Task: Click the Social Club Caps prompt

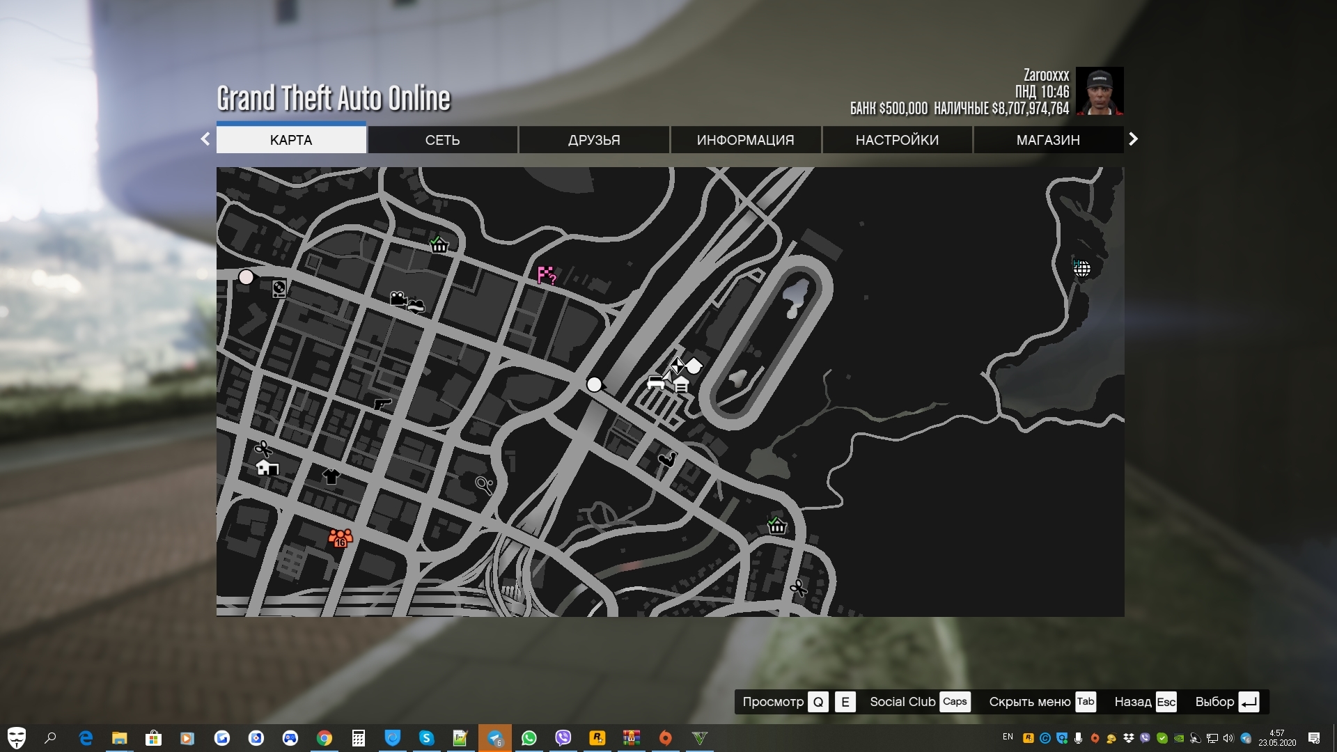Action: (x=919, y=702)
